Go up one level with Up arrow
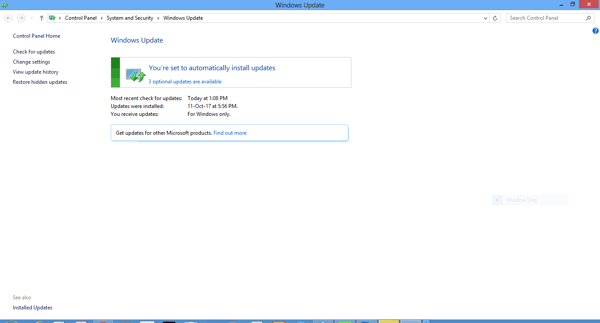Screen dimensions: 600x323 tap(42, 18)
